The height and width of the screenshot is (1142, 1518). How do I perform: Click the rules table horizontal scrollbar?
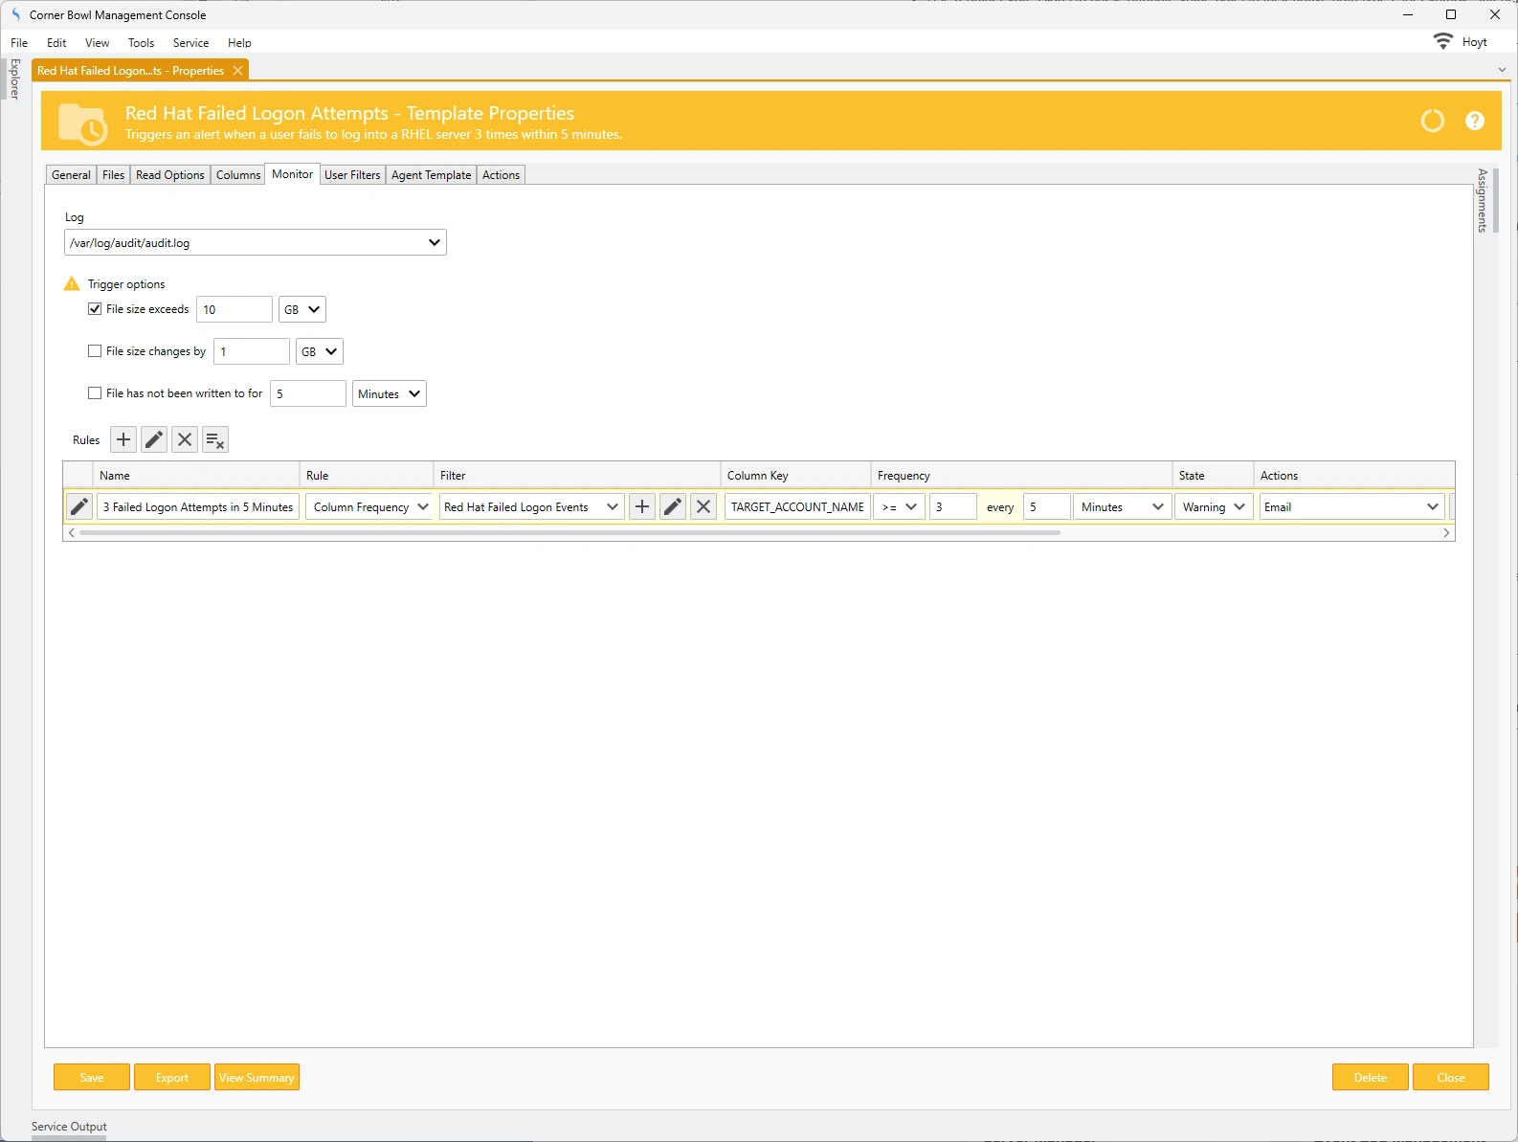click(569, 532)
